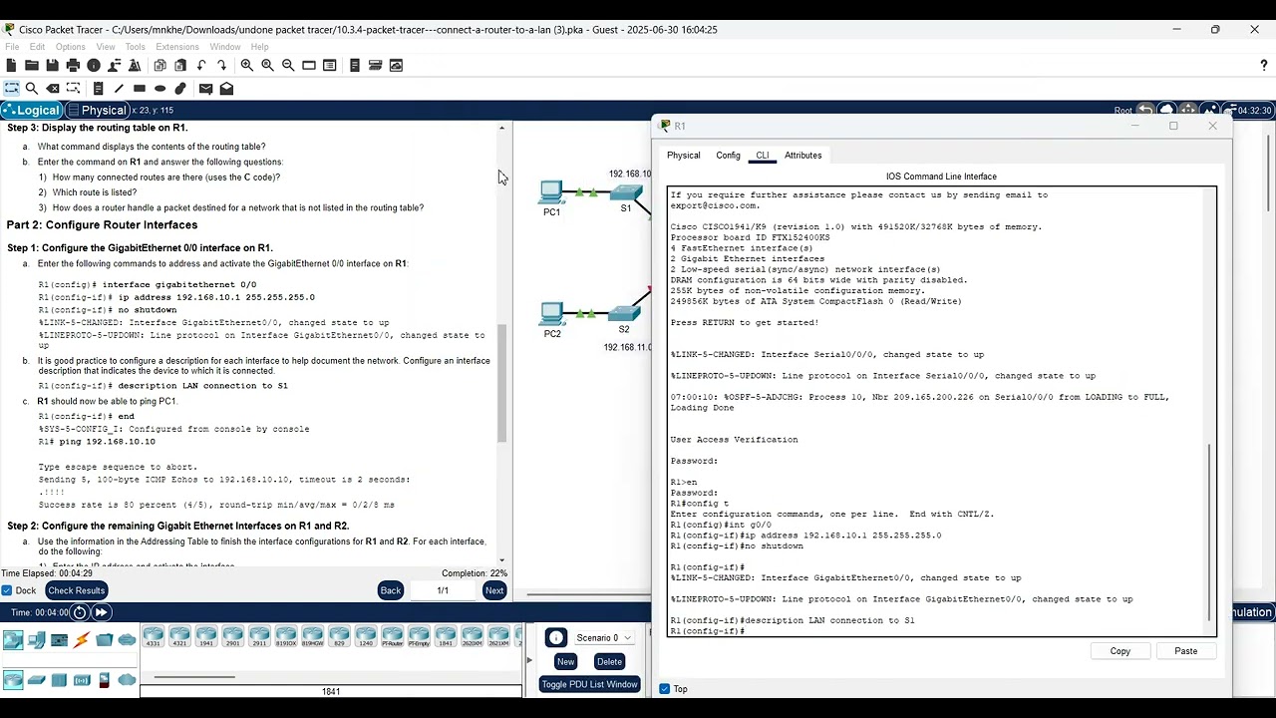Open the drawing palette rectangle icon
Screen dimensions: 1276x718
point(309,65)
